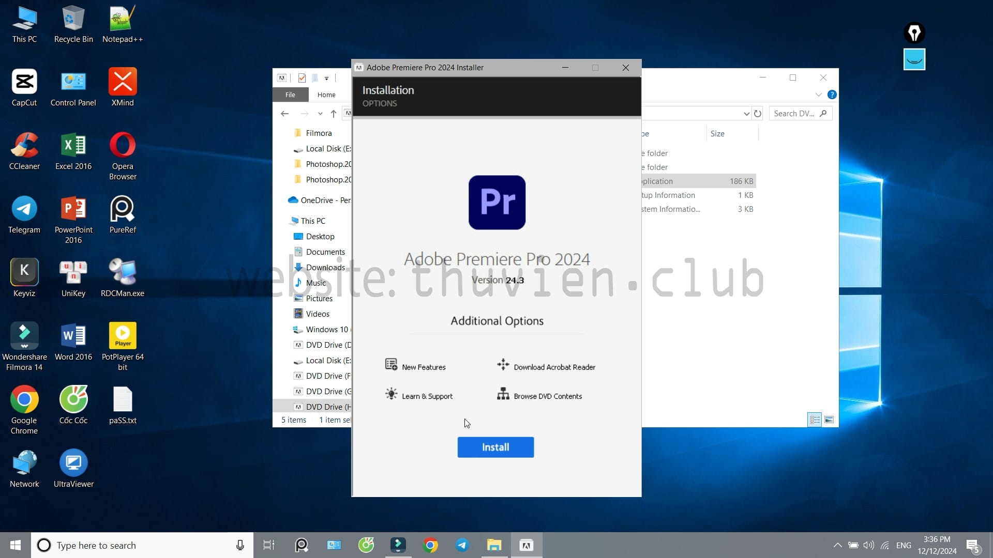Open Learn & Support link
Screen dimensions: 993x558
[419, 396]
